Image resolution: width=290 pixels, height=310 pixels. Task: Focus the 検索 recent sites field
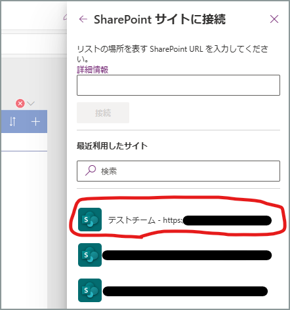click(178, 171)
